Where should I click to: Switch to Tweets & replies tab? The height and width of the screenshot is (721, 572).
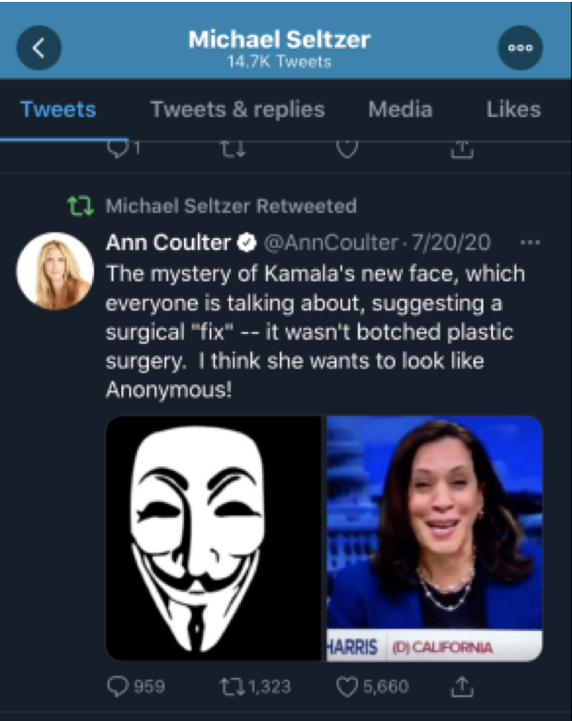237,109
